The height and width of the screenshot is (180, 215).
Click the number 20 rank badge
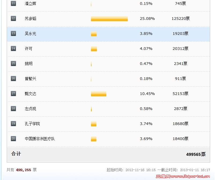[x=13, y=138]
